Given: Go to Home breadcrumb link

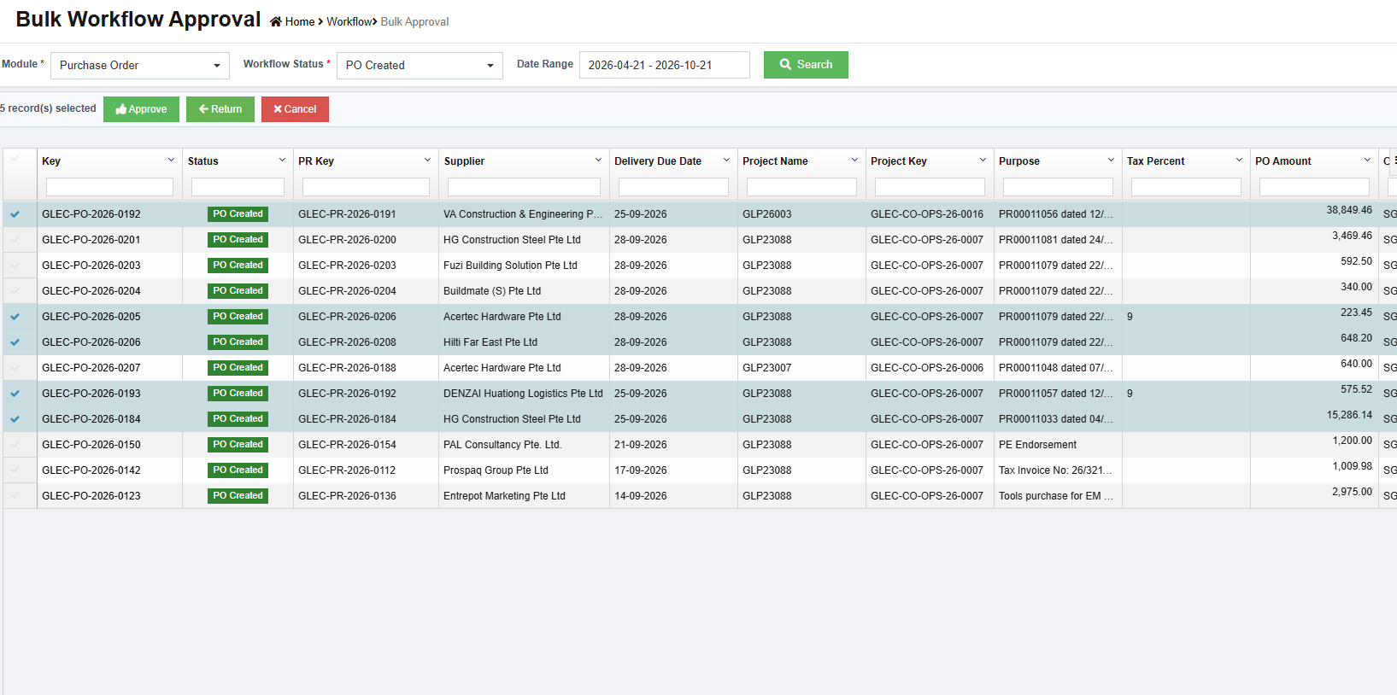Looking at the screenshot, I should coord(300,22).
